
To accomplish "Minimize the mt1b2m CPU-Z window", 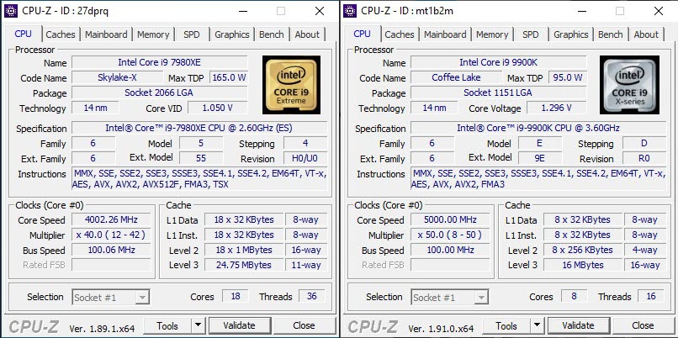I will coord(582,11).
